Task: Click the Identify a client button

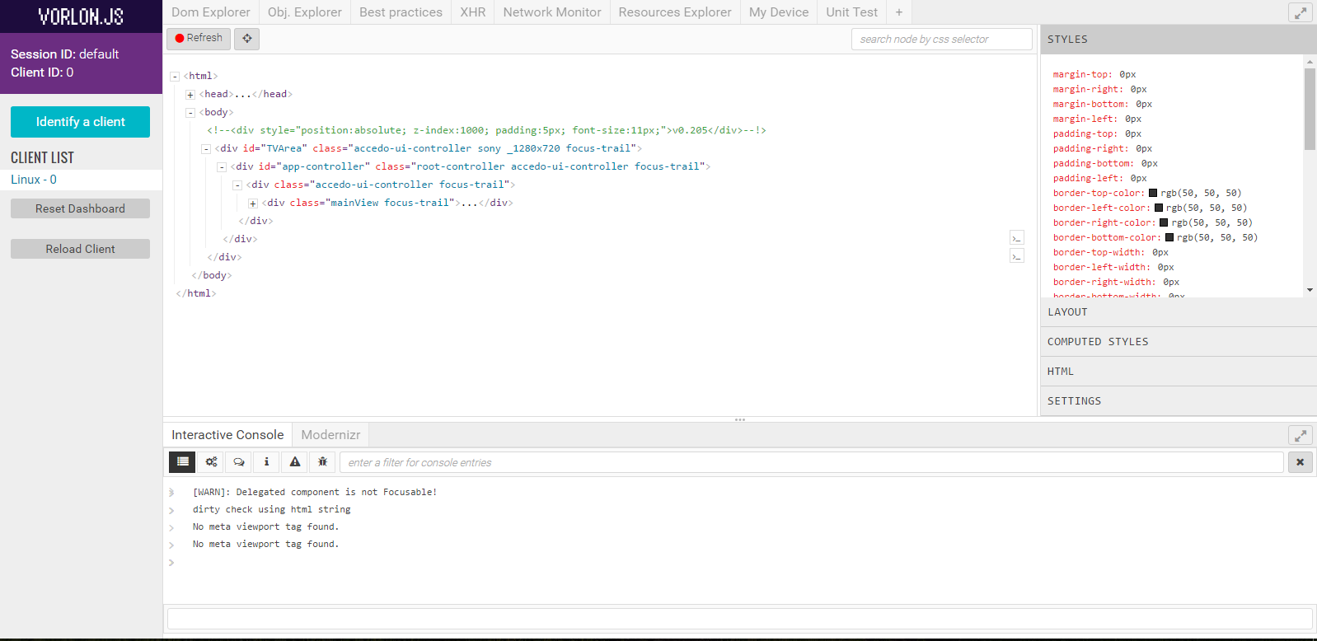Action: (x=80, y=122)
